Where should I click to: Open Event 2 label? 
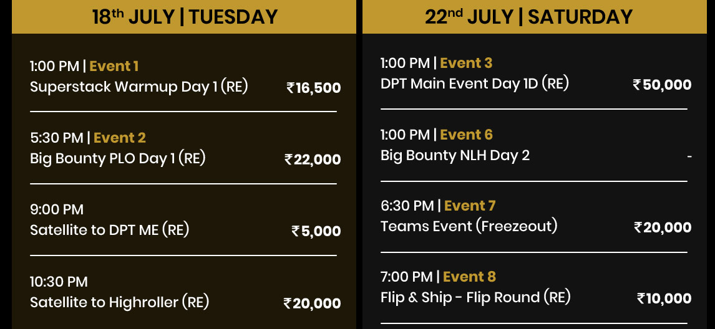(x=120, y=138)
